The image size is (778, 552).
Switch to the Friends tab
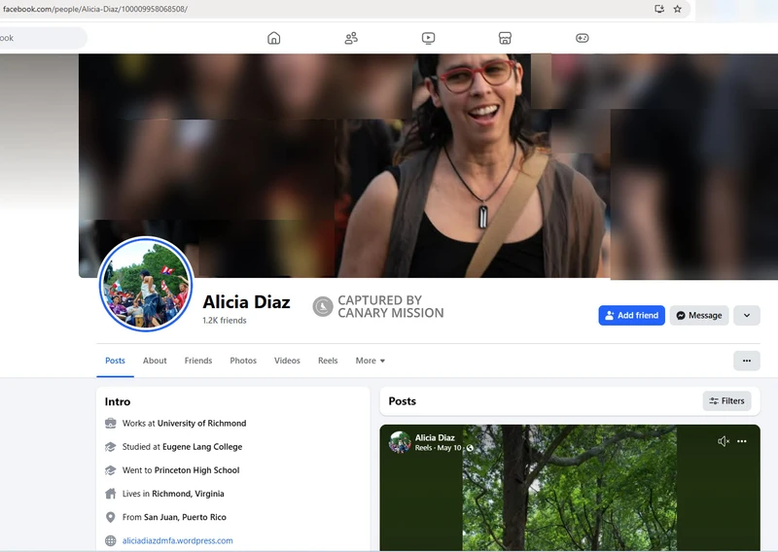(x=198, y=361)
